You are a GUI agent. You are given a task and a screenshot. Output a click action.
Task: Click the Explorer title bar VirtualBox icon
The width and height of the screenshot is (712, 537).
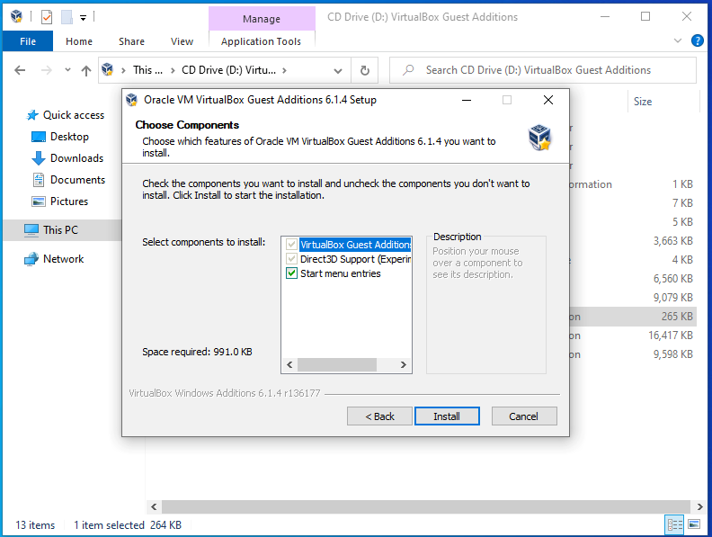pos(16,16)
